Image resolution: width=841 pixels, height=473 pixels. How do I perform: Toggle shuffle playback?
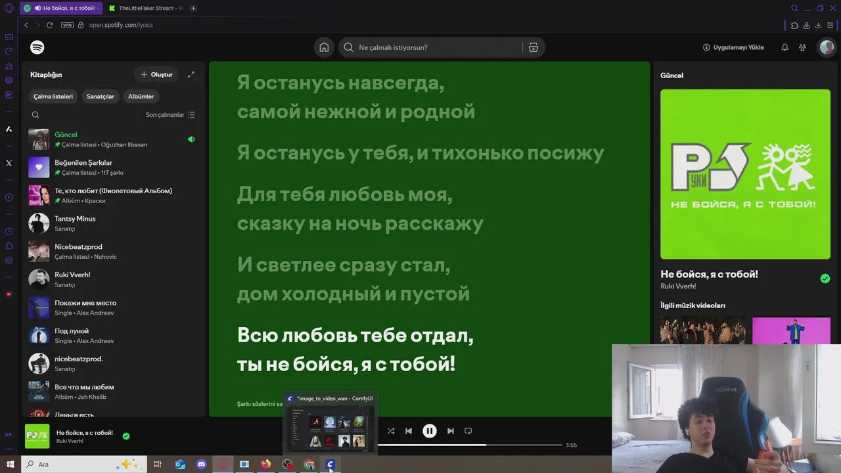[391, 431]
